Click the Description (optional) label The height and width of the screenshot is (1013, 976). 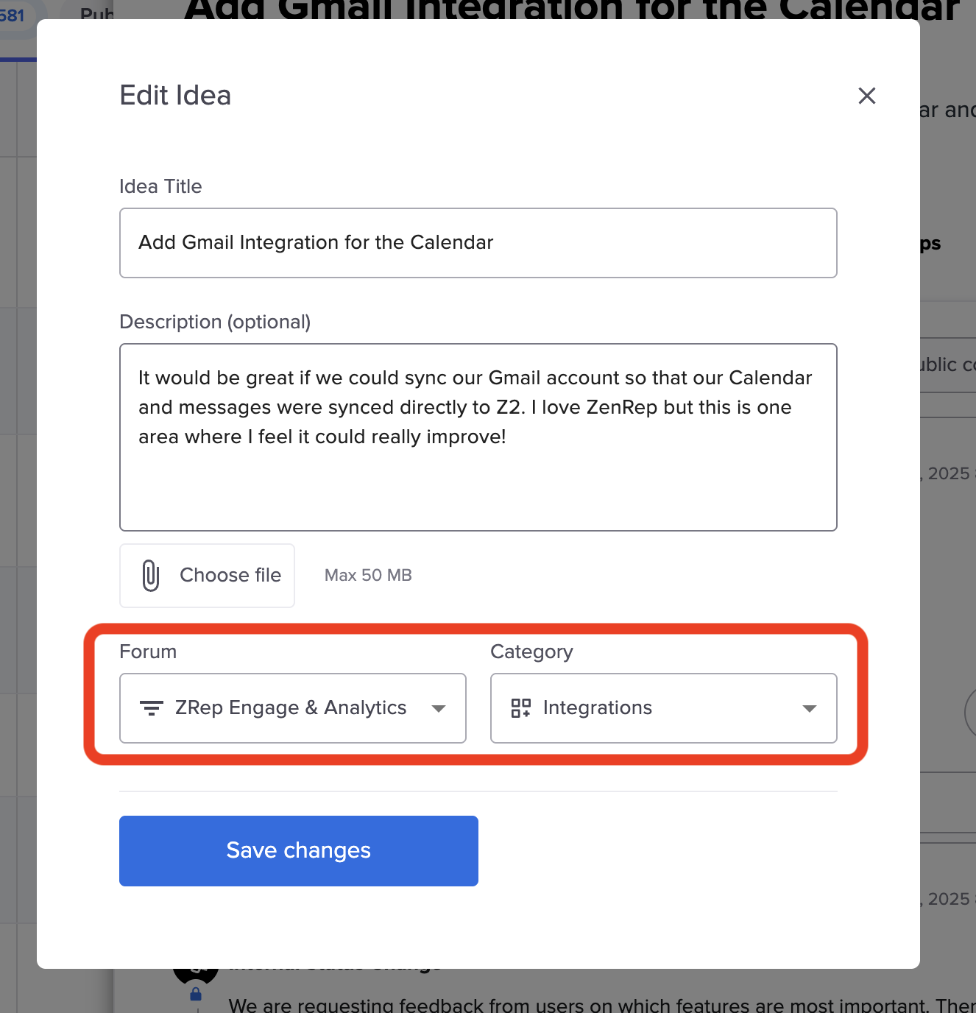(215, 322)
